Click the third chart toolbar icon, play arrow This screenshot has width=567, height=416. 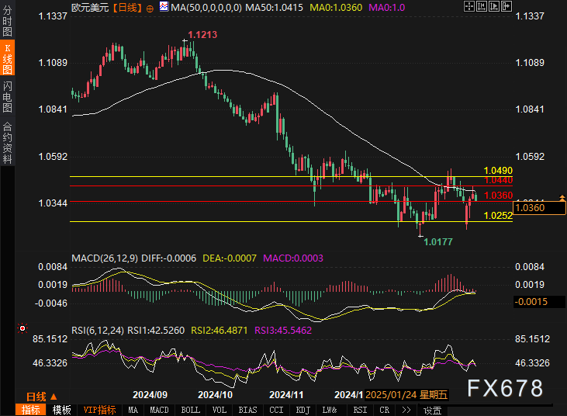click(x=494, y=6)
